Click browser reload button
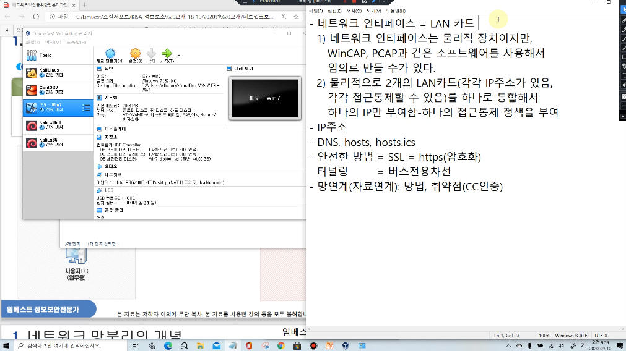626x351 pixels. pos(36,16)
